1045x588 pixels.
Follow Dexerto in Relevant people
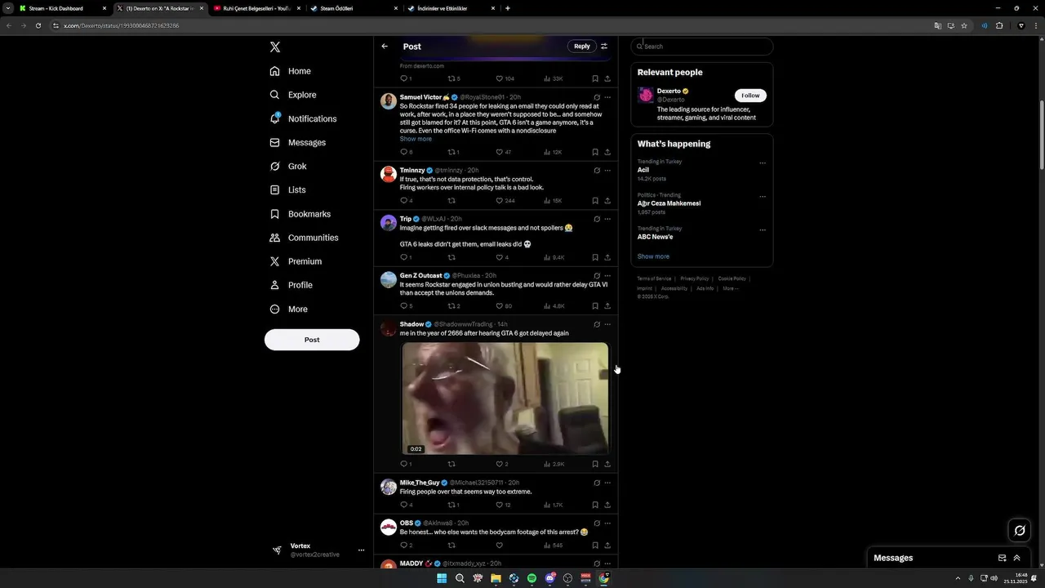click(x=750, y=96)
